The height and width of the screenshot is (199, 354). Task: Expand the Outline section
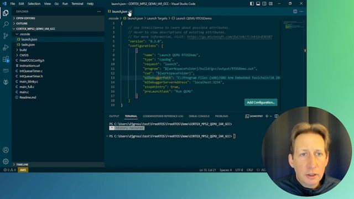click(58, 23)
